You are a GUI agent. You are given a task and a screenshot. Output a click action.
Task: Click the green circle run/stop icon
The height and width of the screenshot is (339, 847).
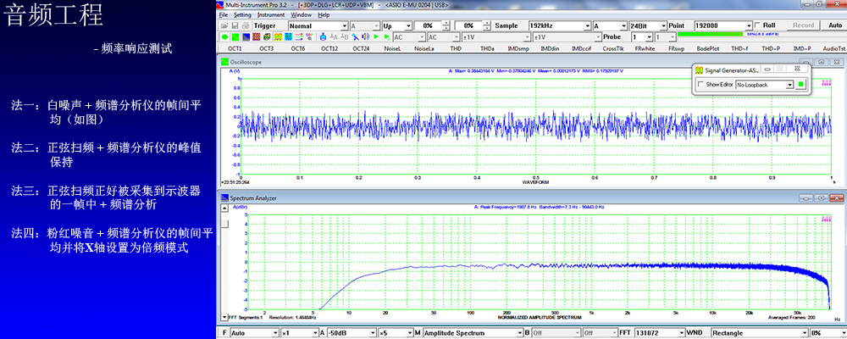click(x=224, y=36)
